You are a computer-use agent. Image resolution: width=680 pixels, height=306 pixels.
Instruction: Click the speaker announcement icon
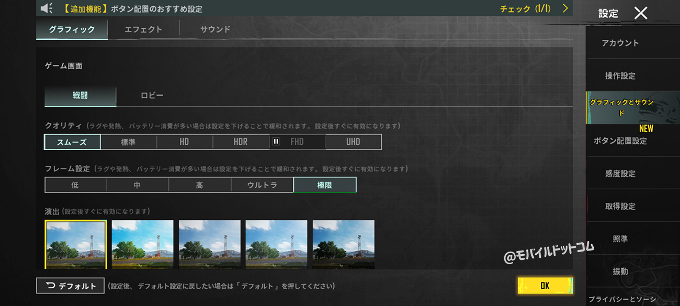coord(47,8)
